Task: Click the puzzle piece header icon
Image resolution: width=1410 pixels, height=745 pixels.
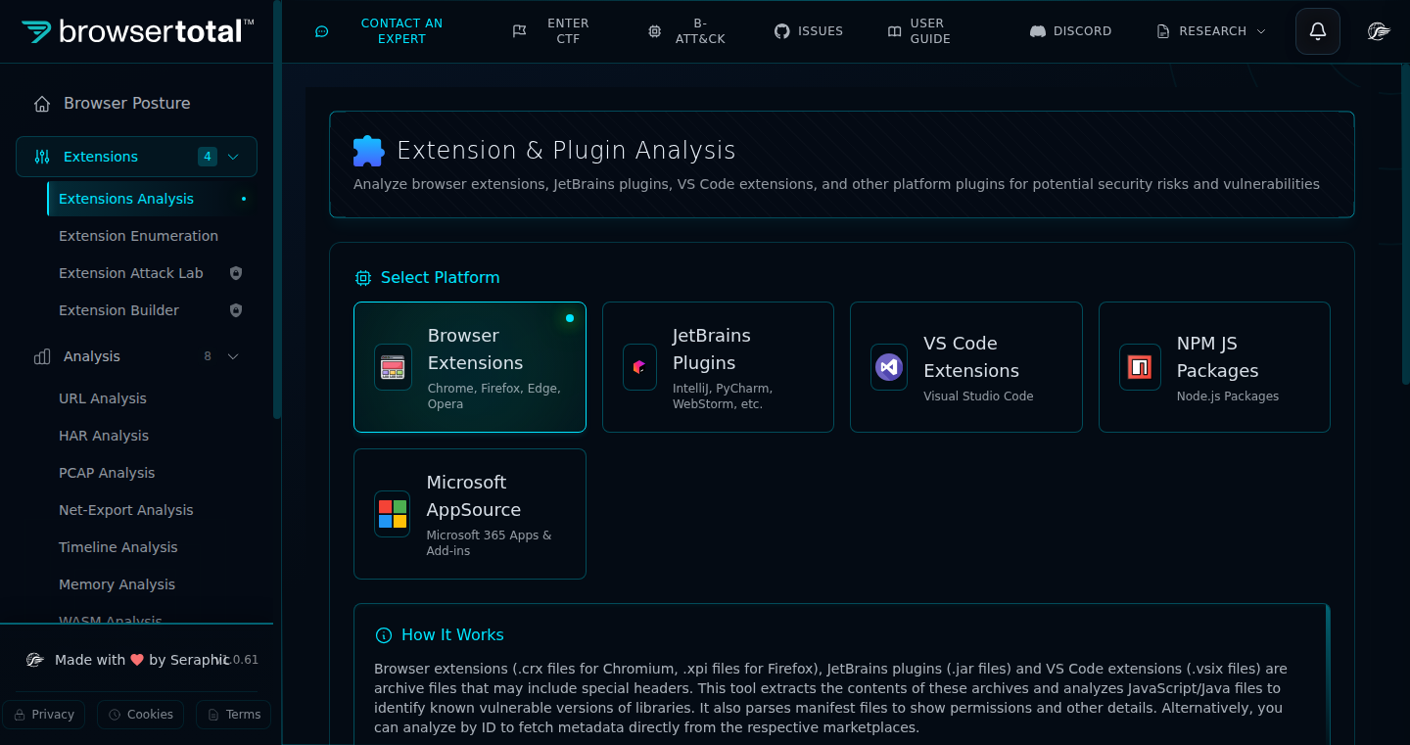Action: pos(368,151)
